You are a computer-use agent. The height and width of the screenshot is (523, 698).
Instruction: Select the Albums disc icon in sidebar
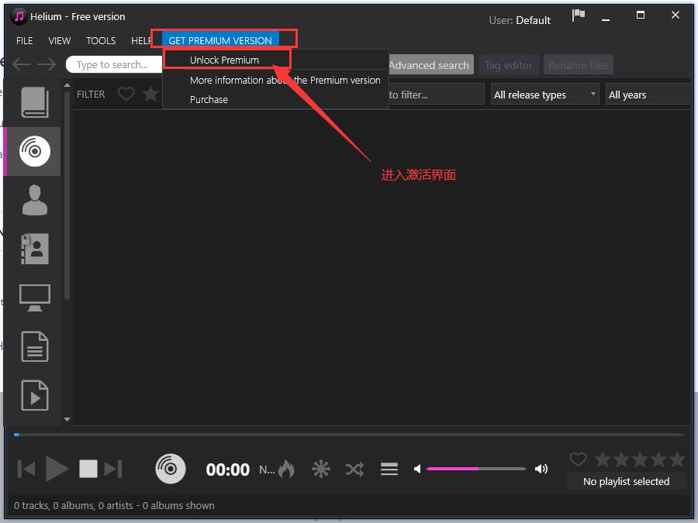pos(35,151)
